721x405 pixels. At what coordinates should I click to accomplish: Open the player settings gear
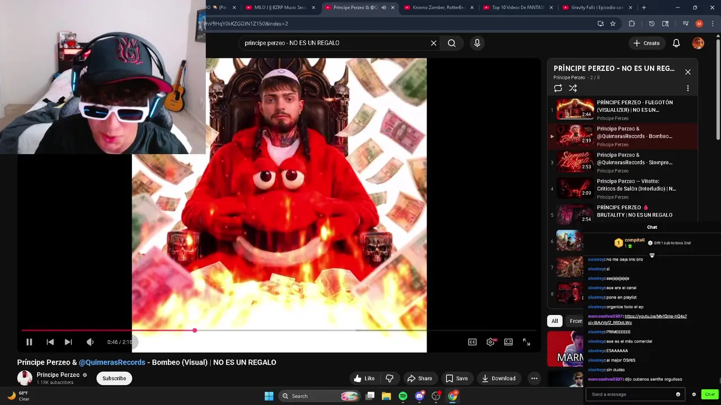[x=491, y=342]
